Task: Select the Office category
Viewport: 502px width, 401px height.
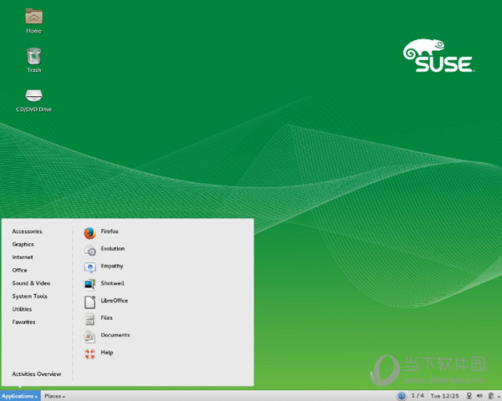Action: [x=19, y=270]
